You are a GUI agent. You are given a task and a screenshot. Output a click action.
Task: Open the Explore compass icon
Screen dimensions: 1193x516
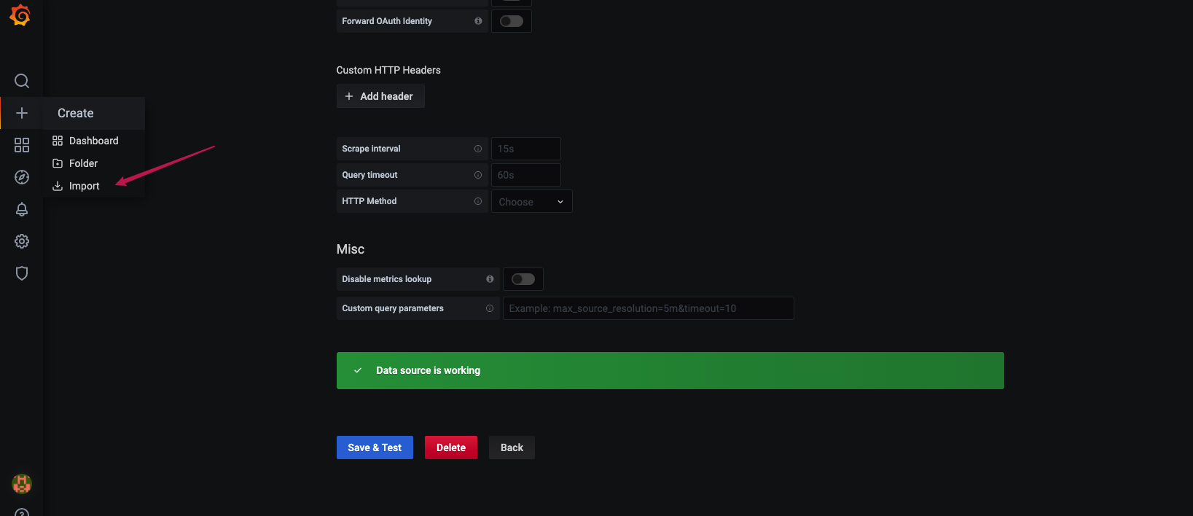pyautogui.click(x=22, y=177)
